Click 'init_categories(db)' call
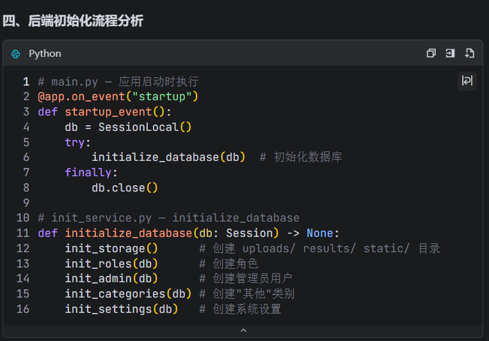This screenshot has height=341, width=489. tap(128, 294)
